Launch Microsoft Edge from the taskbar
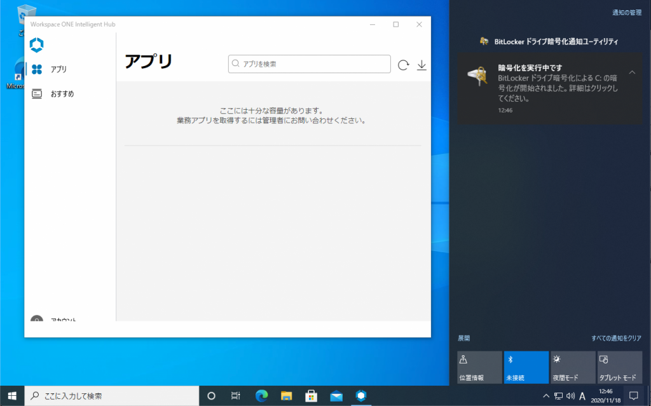The width and height of the screenshot is (651, 406). (261, 395)
